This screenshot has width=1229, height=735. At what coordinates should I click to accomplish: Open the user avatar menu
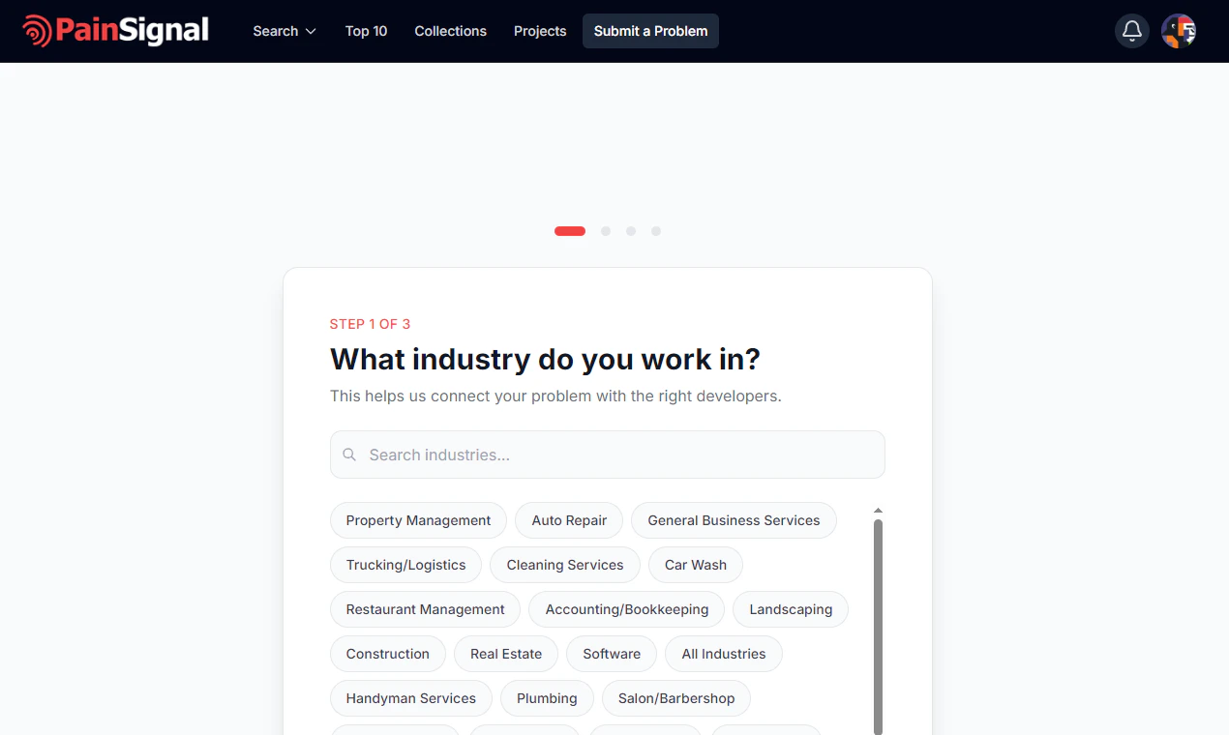(x=1179, y=31)
